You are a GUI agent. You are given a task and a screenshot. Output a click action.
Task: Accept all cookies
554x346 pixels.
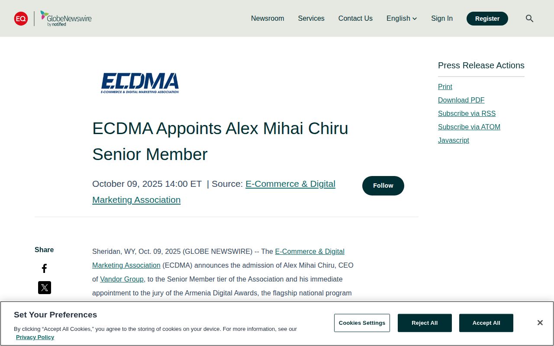pos(486,323)
